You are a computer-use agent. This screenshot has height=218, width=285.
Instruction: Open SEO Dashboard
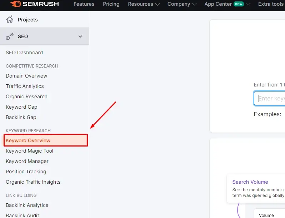[24, 53]
